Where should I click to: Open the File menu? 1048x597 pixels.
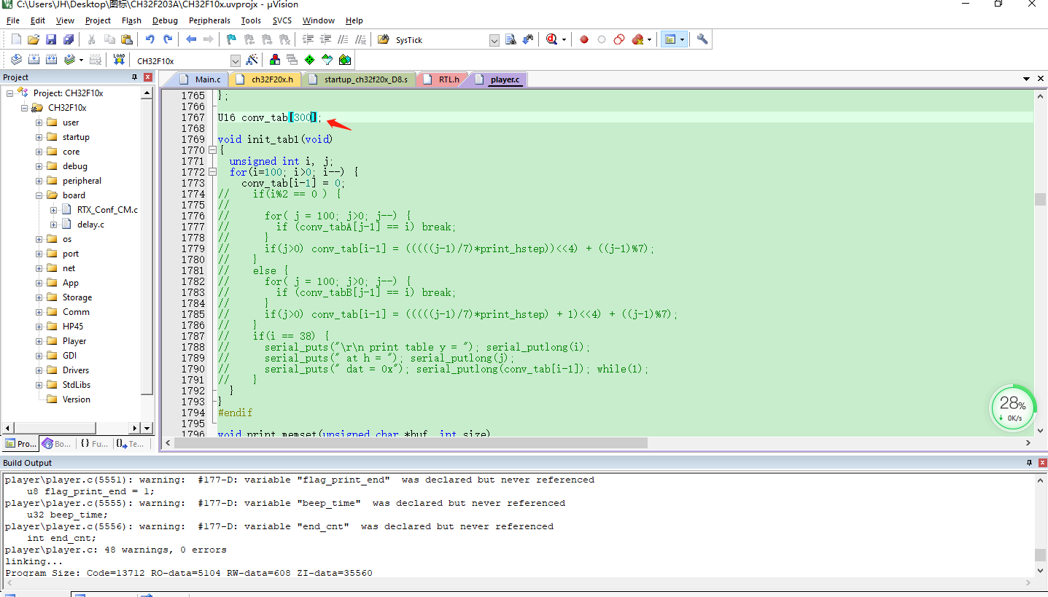[13, 20]
